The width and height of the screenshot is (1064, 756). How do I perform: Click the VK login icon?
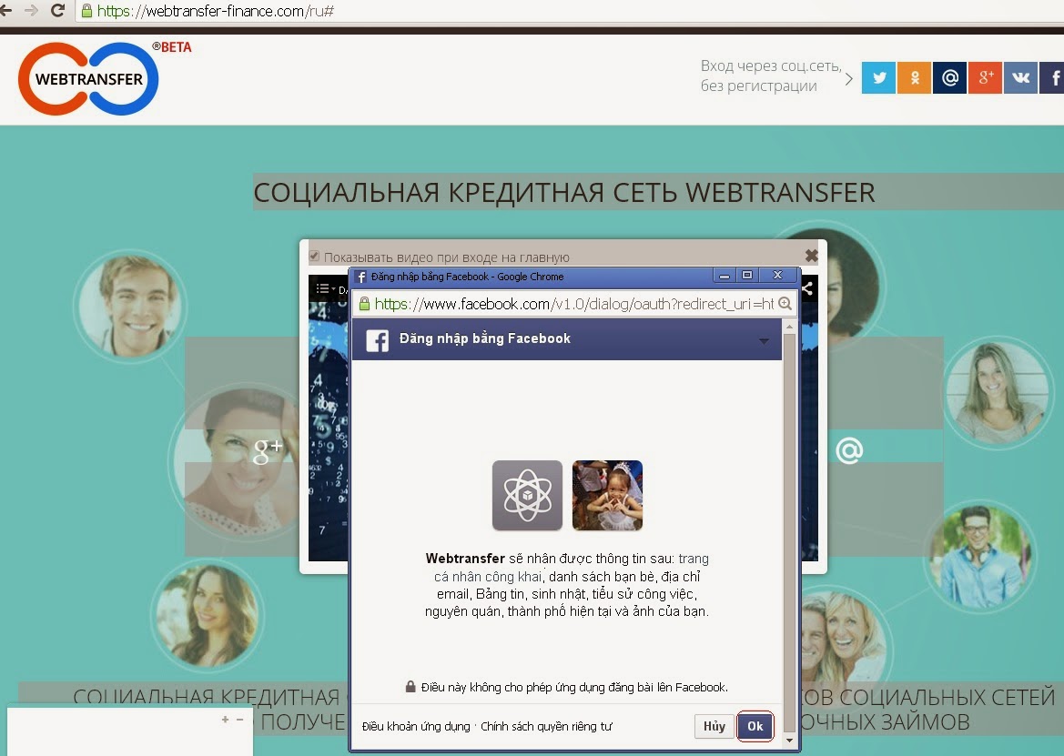(x=1020, y=77)
